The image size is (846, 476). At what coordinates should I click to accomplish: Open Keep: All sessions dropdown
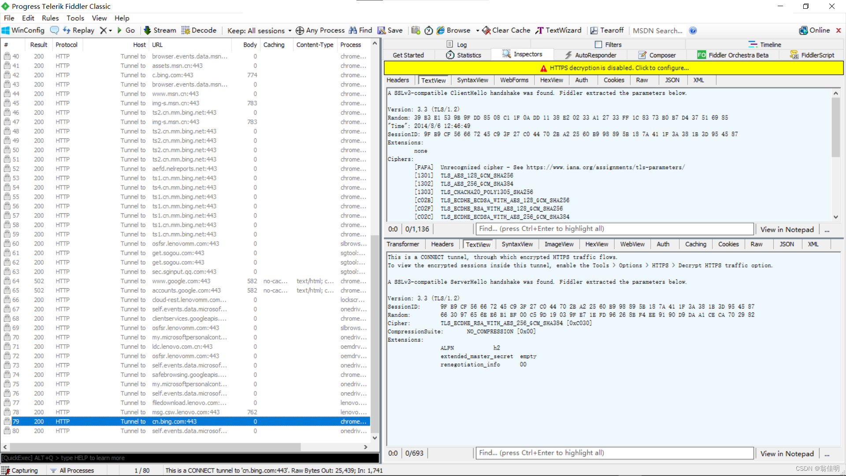coord(259,30)
